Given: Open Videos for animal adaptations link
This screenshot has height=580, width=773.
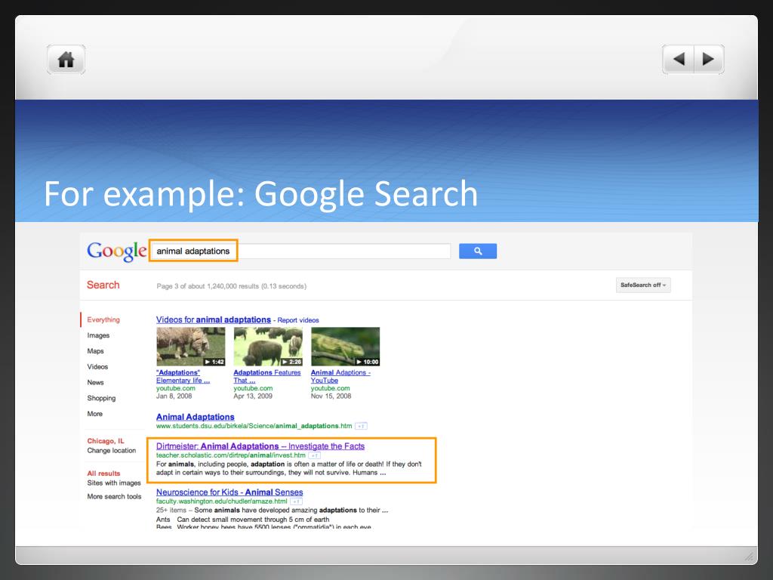Looking at the screenshot, I should 214,319.
